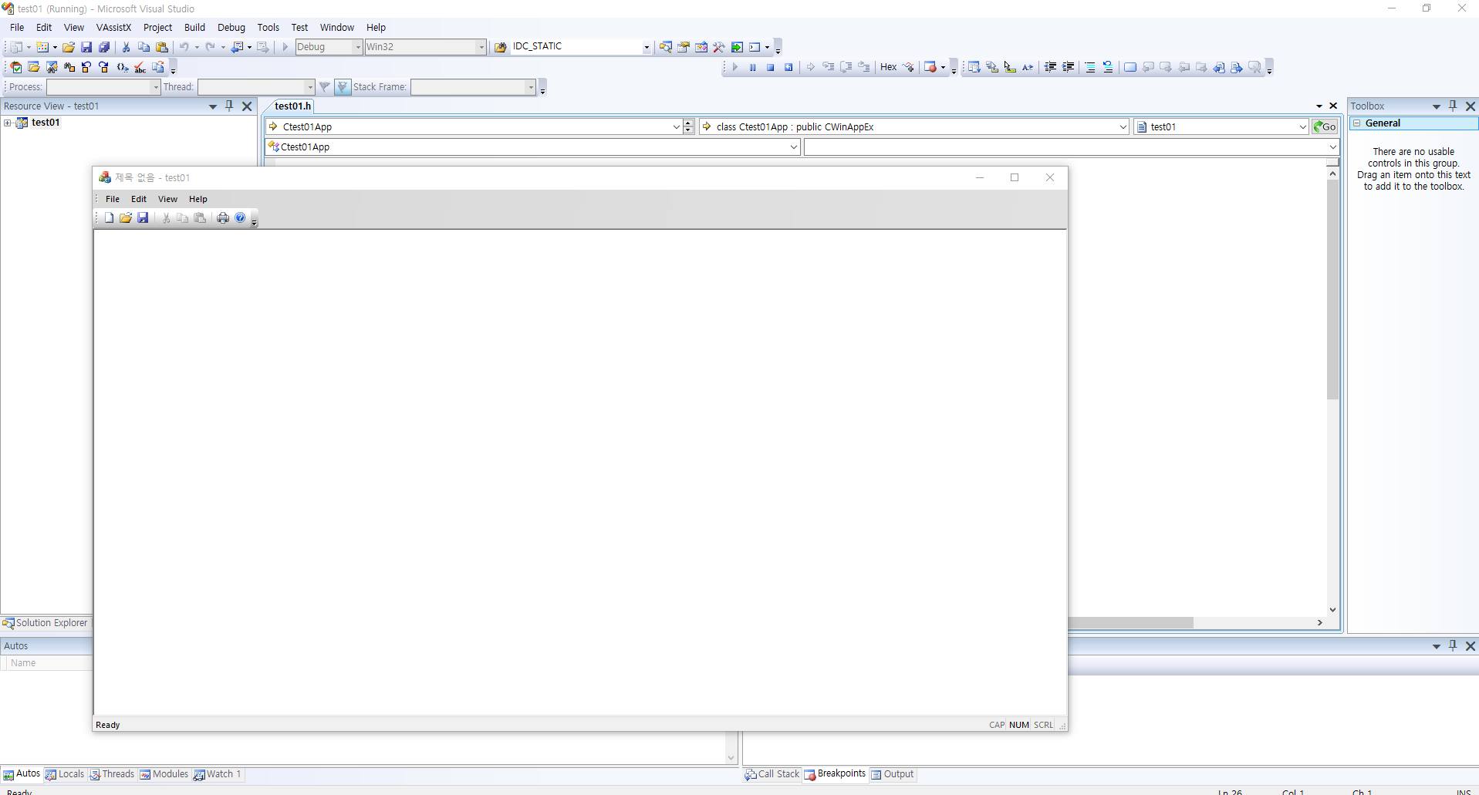Open the Thread dropdown
Image resolution: width=1479 pixels, height=795 pixels.
coord(310,87)
